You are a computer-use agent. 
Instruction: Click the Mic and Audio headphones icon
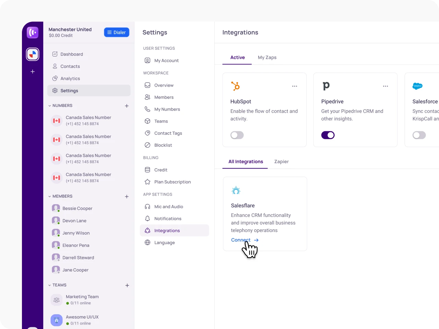click(x=147, y=206)
